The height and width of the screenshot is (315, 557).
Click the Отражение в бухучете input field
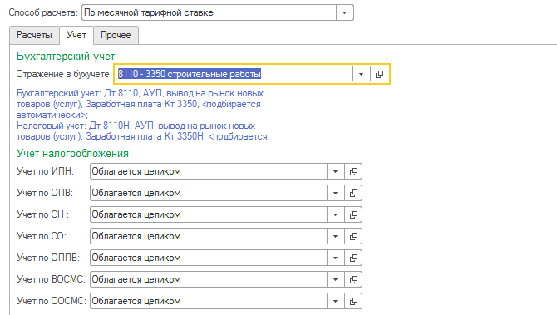point(234,74)
